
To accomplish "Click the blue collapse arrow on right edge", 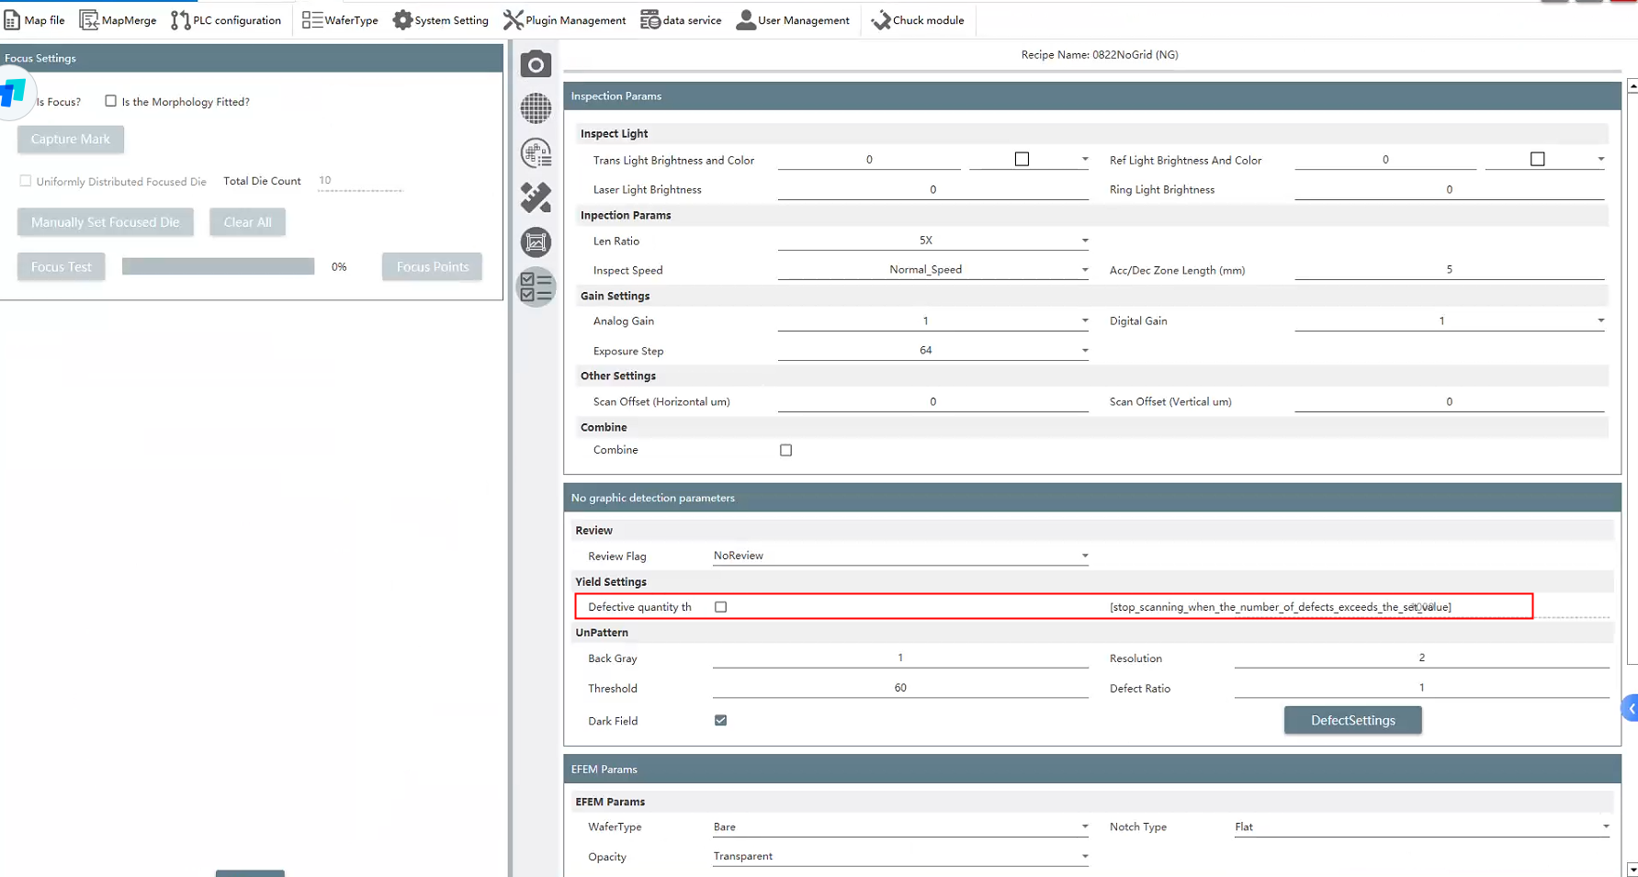I will click(x=1631, y=708).
